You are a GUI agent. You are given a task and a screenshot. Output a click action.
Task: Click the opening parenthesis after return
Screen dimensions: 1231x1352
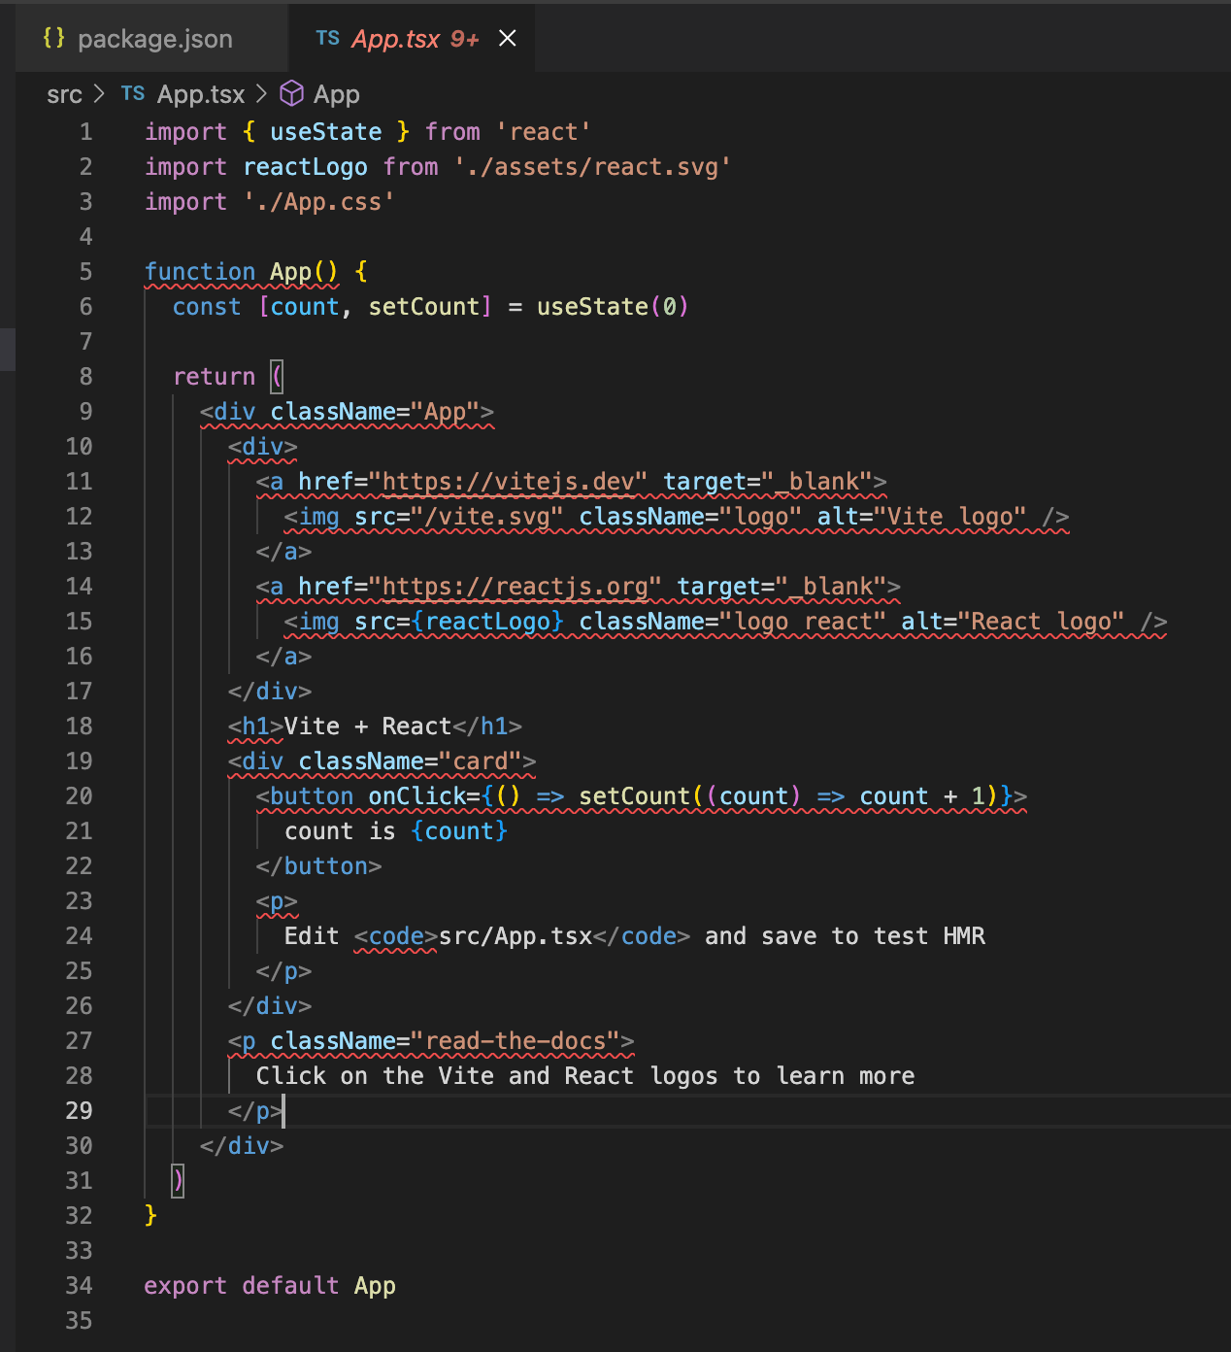(277, 377)
